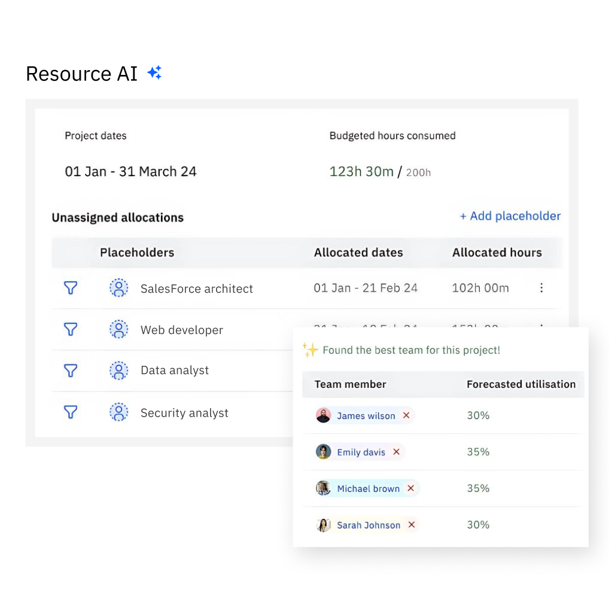Image resolution: width=609 pixels, height=616 pixels.
Task: Remove James wilson from the team
Action: (406, 415)
